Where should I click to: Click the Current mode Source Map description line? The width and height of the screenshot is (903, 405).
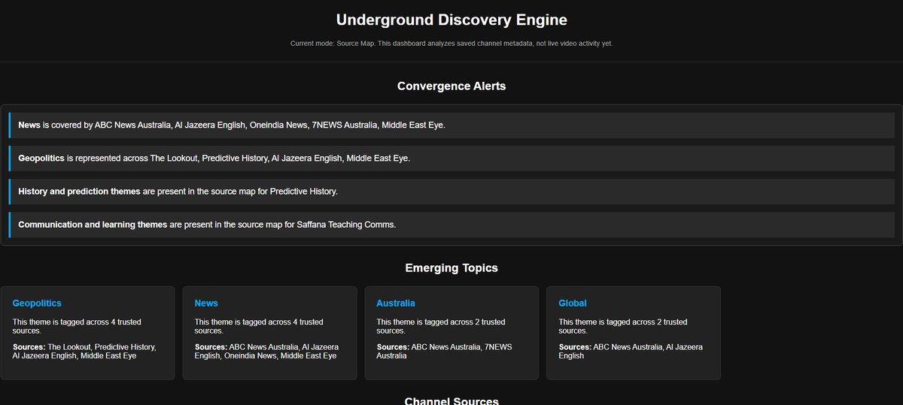pyautogui.click(x=451, y=44)
